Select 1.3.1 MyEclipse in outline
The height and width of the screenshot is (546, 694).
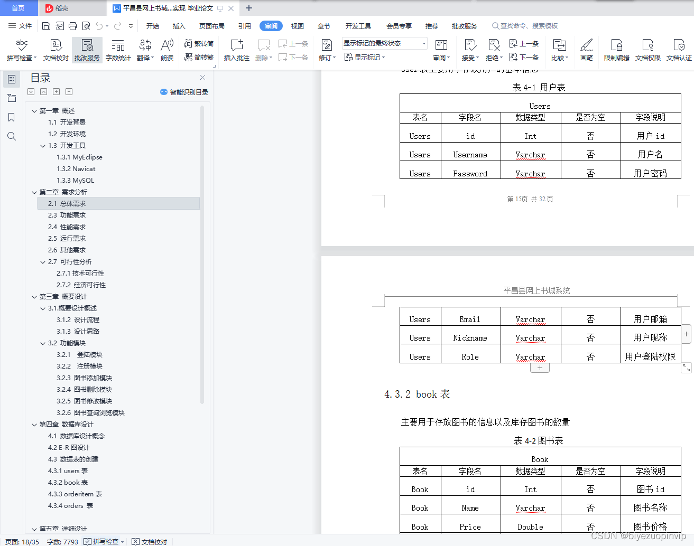pos(79,157)
